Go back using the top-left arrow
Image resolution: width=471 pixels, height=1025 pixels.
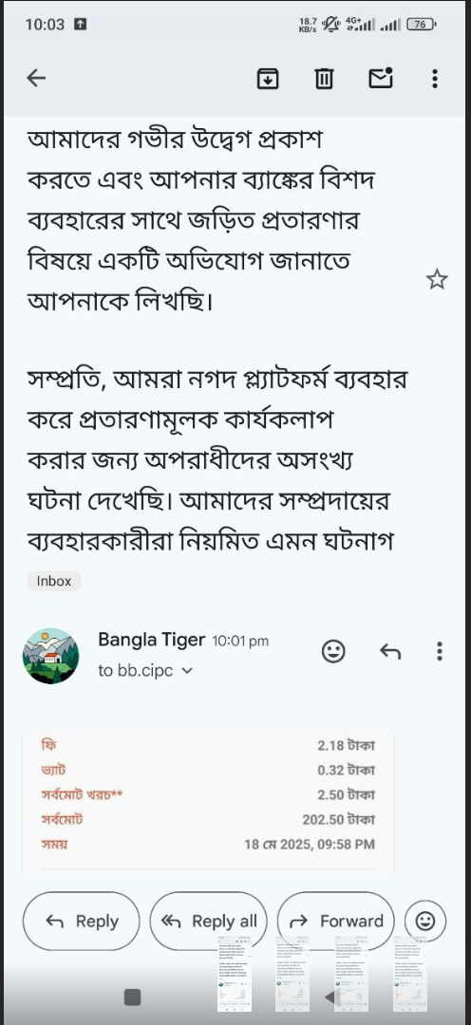click(x=36, y=79)
